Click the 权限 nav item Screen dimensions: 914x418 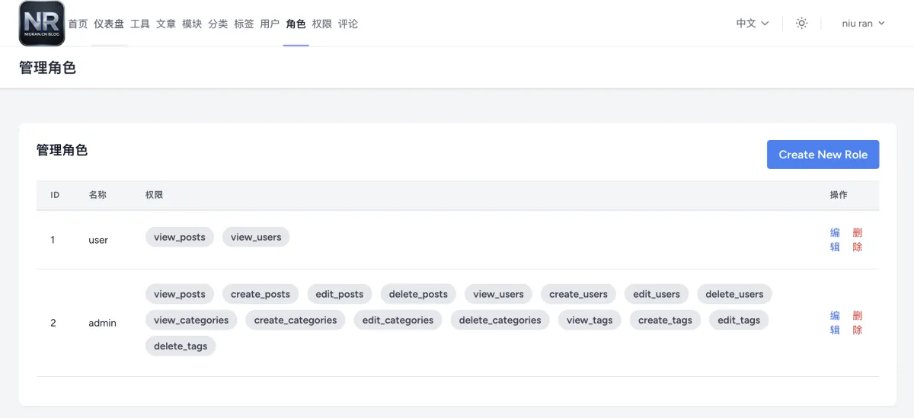click(321, 24)
